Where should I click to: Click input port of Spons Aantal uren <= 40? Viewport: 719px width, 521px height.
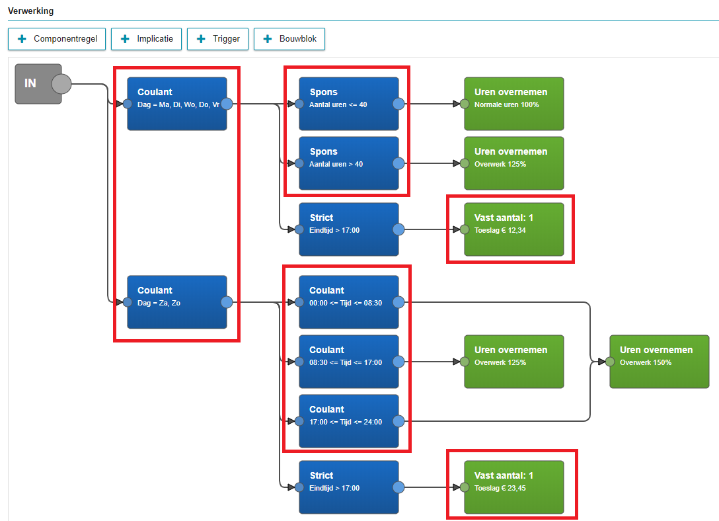(299, 104)
